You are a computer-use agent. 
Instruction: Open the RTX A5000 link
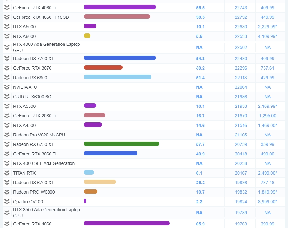click(24, 27)
